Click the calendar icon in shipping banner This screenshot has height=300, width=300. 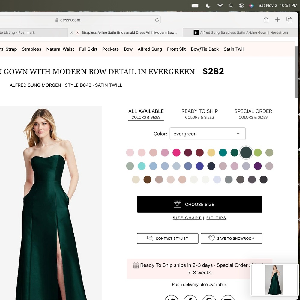[136, 265]
